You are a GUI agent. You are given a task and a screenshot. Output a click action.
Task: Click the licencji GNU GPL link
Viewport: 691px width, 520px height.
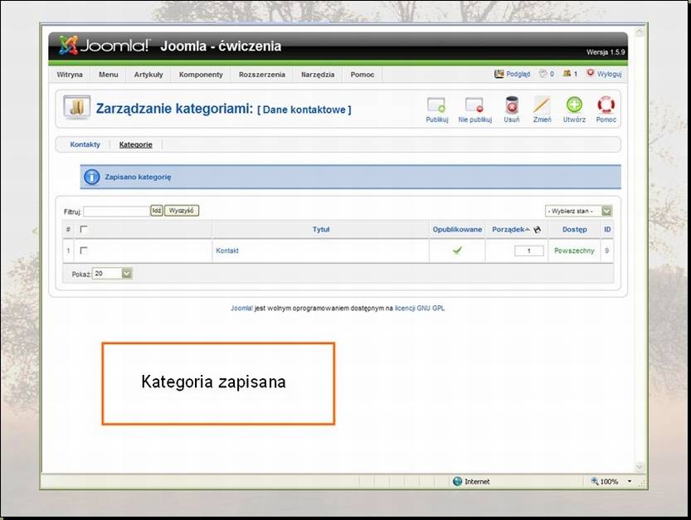[420, 308]
